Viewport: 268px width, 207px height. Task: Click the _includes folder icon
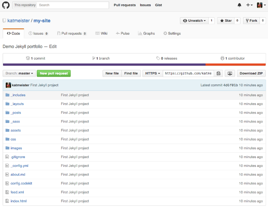pyautogui.click(x=7, y=95)
